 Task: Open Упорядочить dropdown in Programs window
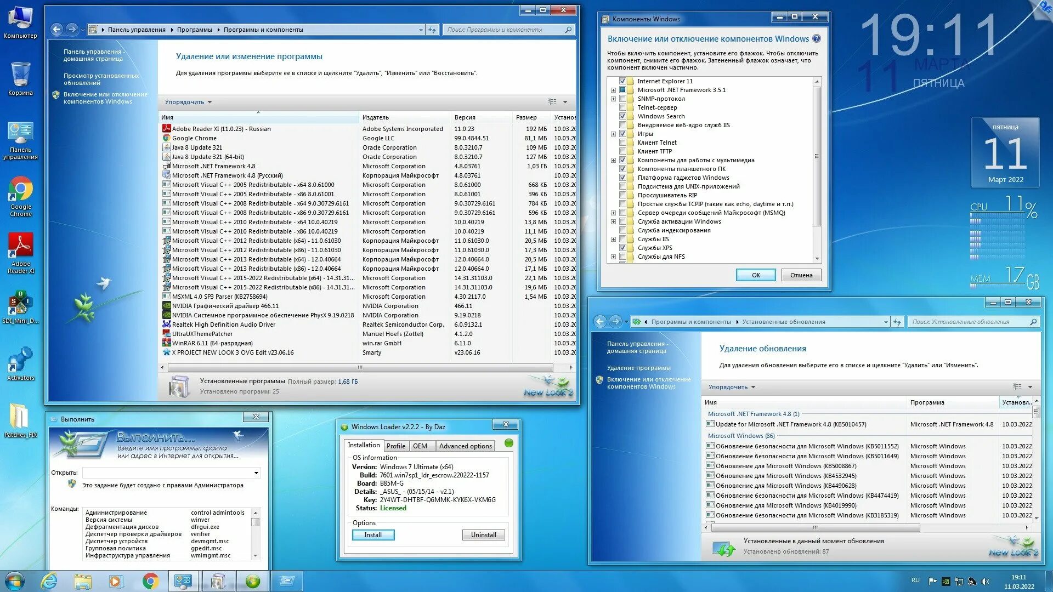pos(188,102)
